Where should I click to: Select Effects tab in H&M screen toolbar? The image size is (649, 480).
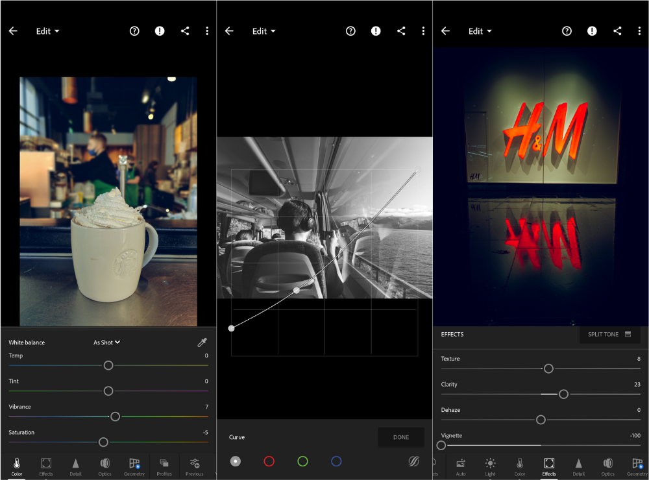(549, 467)
